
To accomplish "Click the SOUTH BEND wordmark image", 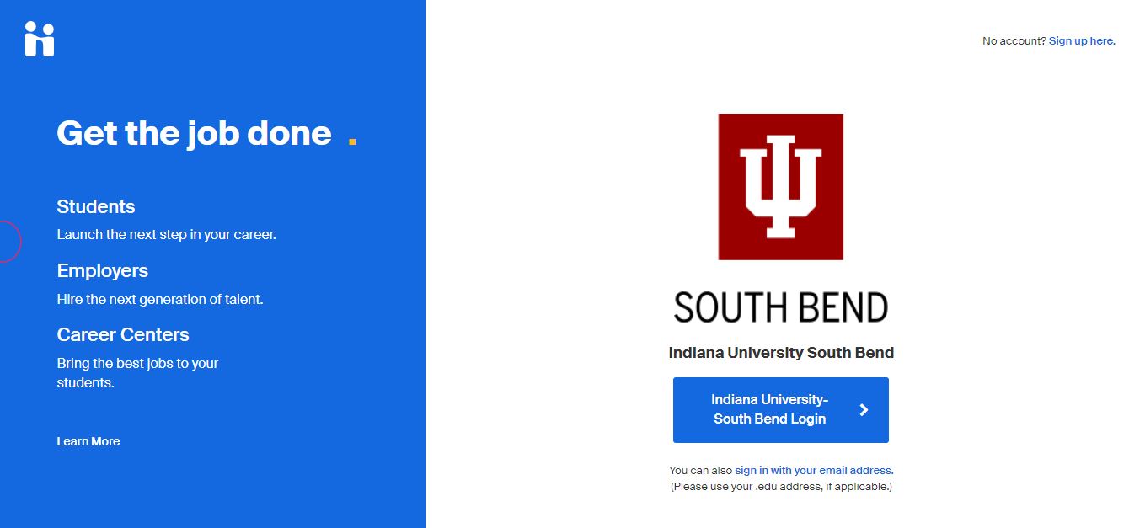I will coord(779,307).
